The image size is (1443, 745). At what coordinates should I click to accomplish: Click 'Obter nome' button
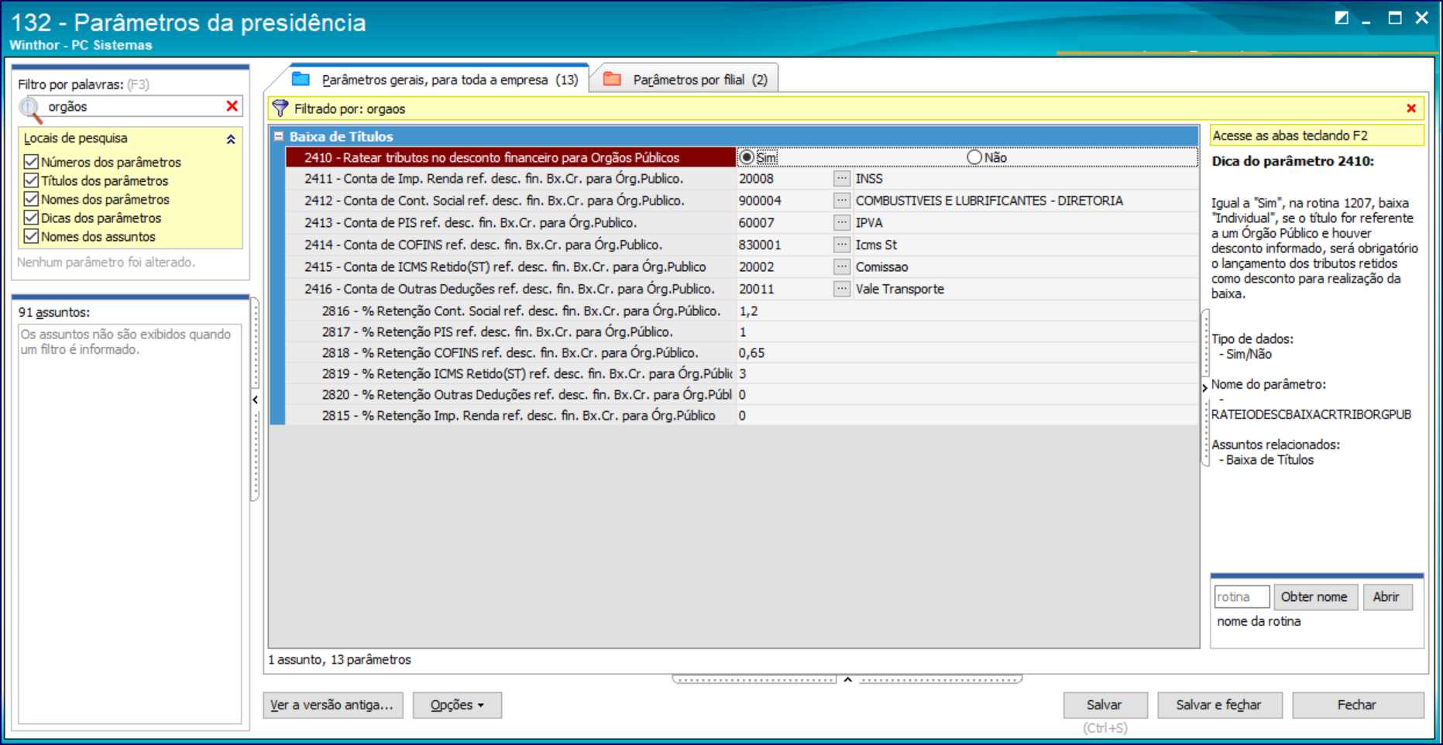click(1314, 596)
